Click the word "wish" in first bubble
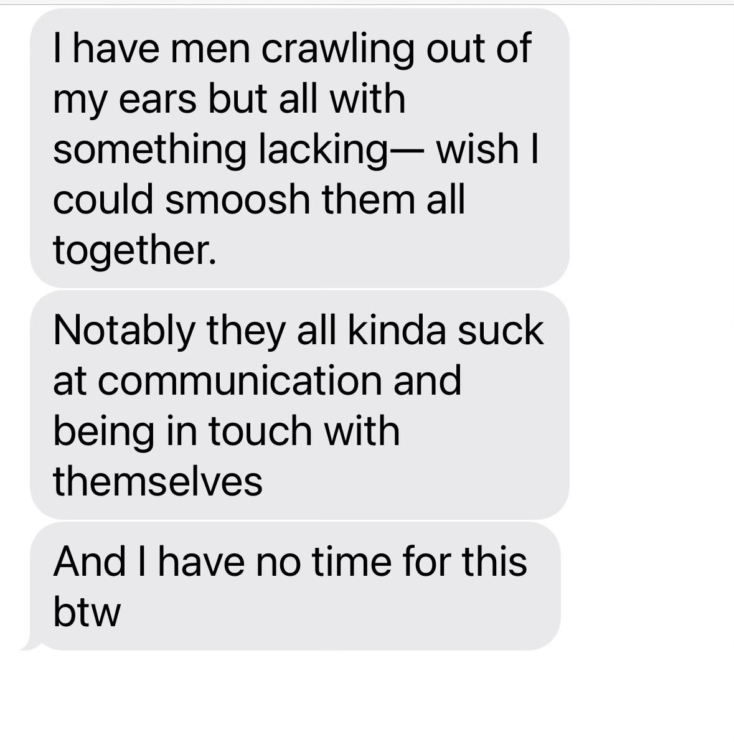 coord(477,149)
